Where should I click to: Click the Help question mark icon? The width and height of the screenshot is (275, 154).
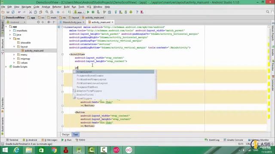[x=137, y=12]
